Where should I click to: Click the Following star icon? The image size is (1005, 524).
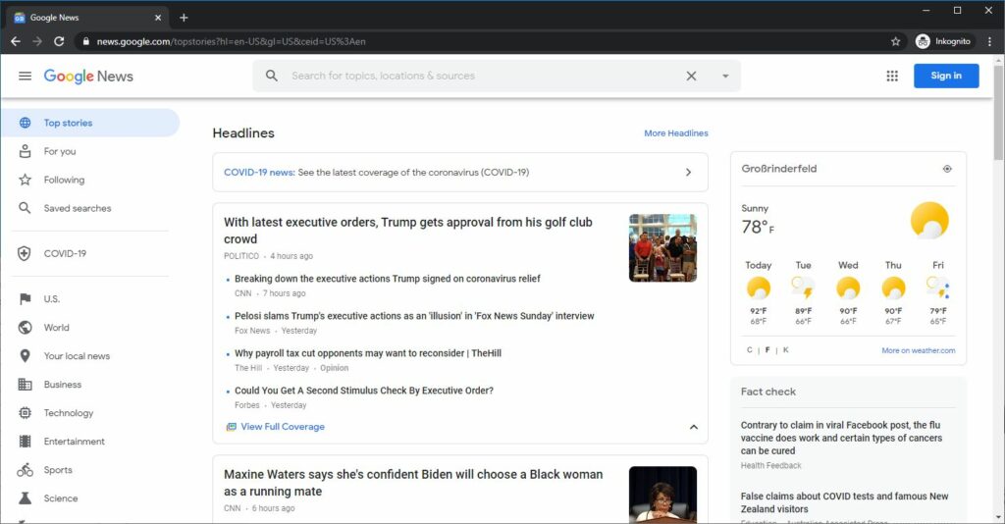tap(25, 180)
